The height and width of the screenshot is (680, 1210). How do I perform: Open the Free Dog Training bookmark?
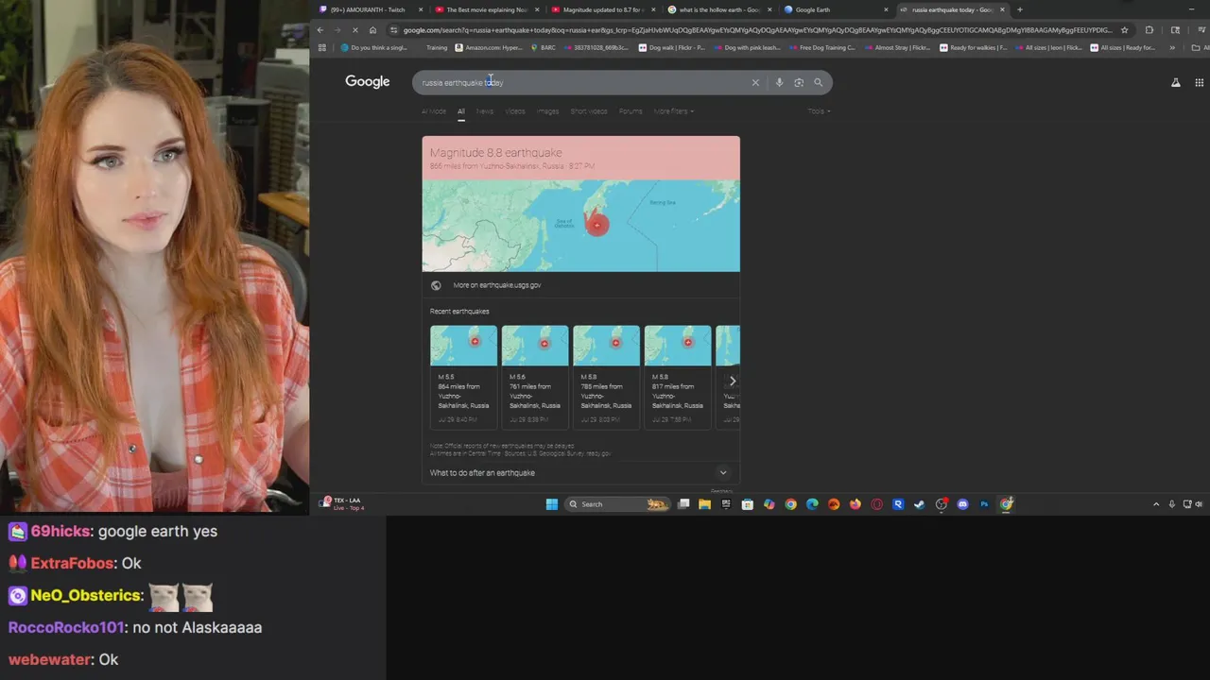tap(821, 47)
